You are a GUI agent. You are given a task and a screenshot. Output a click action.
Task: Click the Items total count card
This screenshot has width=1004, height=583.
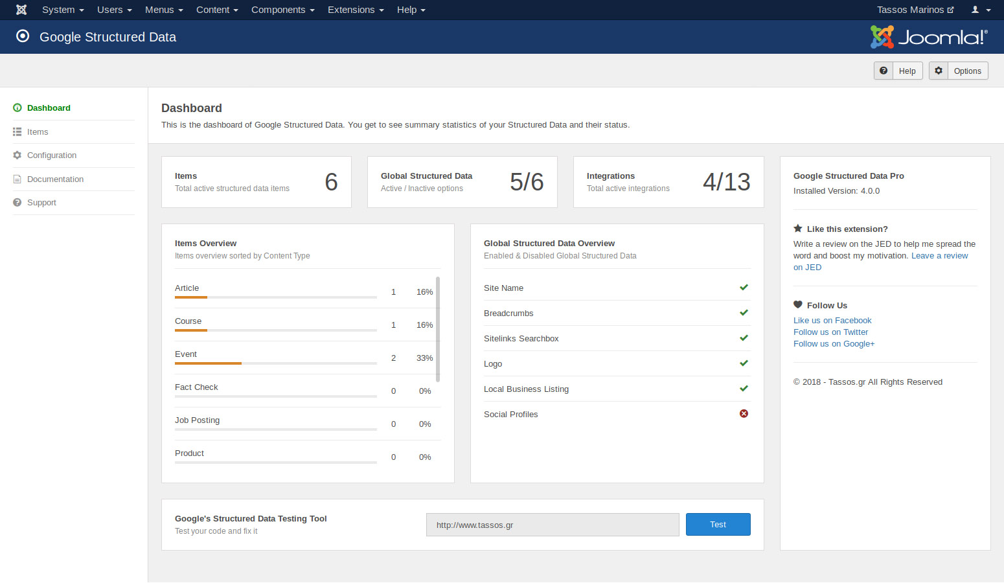click(257, 182)
